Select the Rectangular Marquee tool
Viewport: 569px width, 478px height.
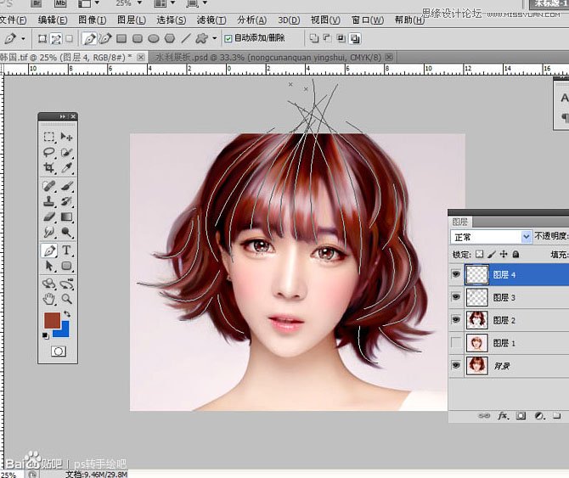[x=49, y=137]
